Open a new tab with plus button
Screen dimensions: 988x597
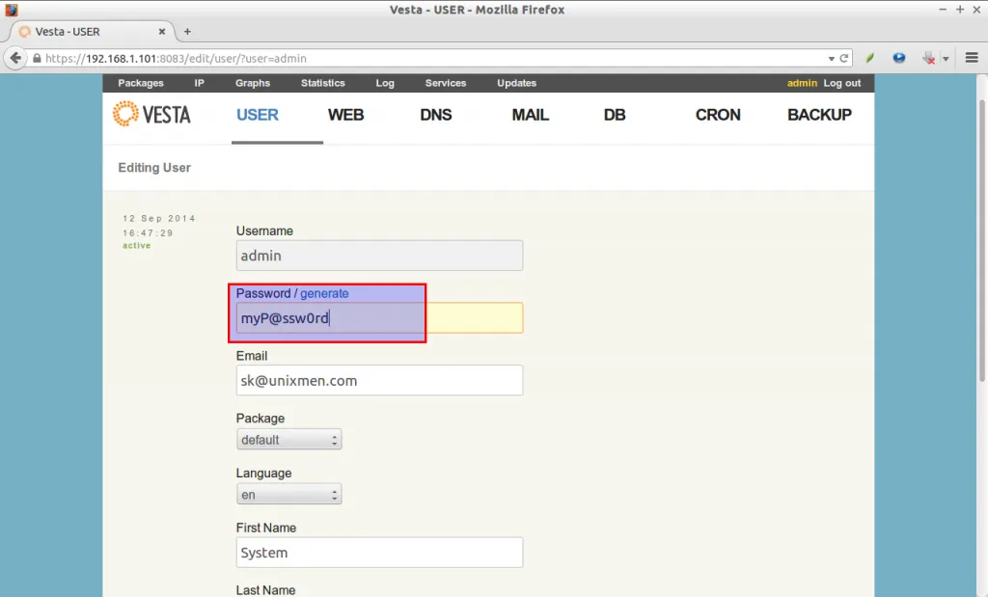(187, 32)
